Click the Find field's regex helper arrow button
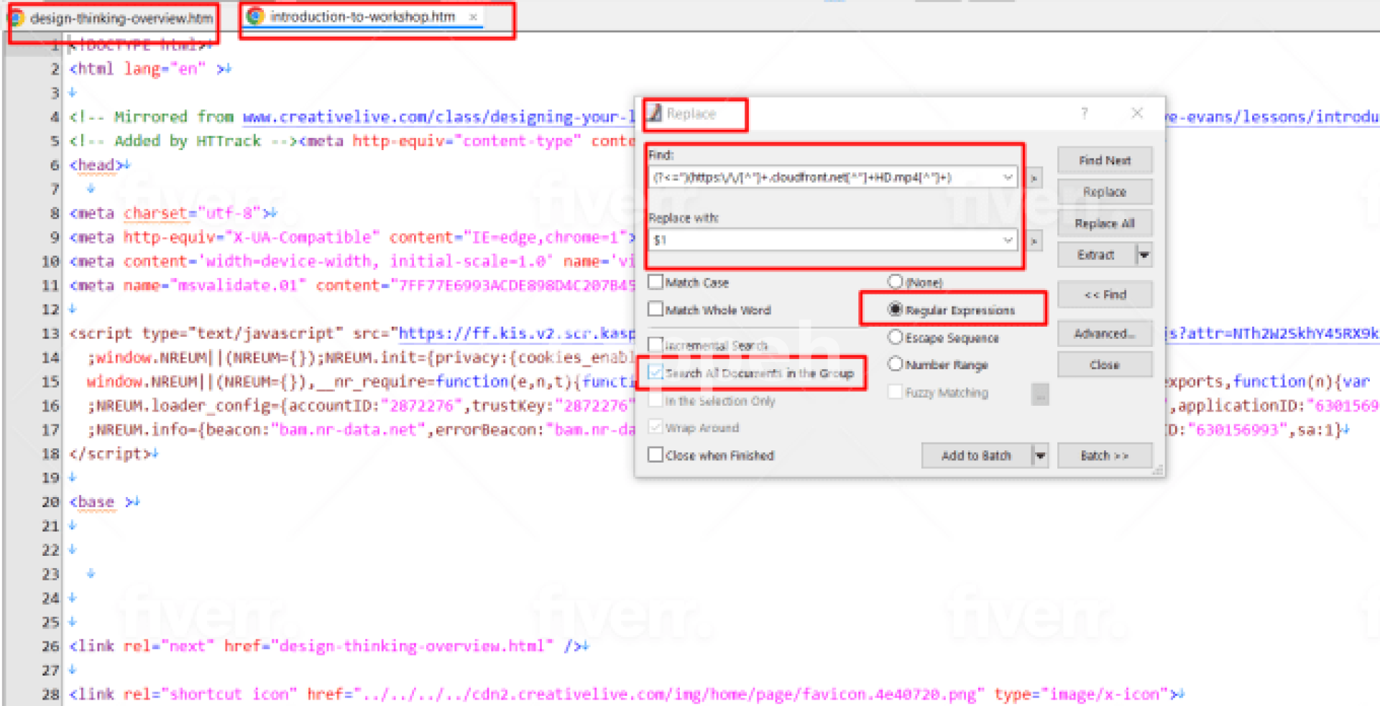 [x=1034, y=177]
